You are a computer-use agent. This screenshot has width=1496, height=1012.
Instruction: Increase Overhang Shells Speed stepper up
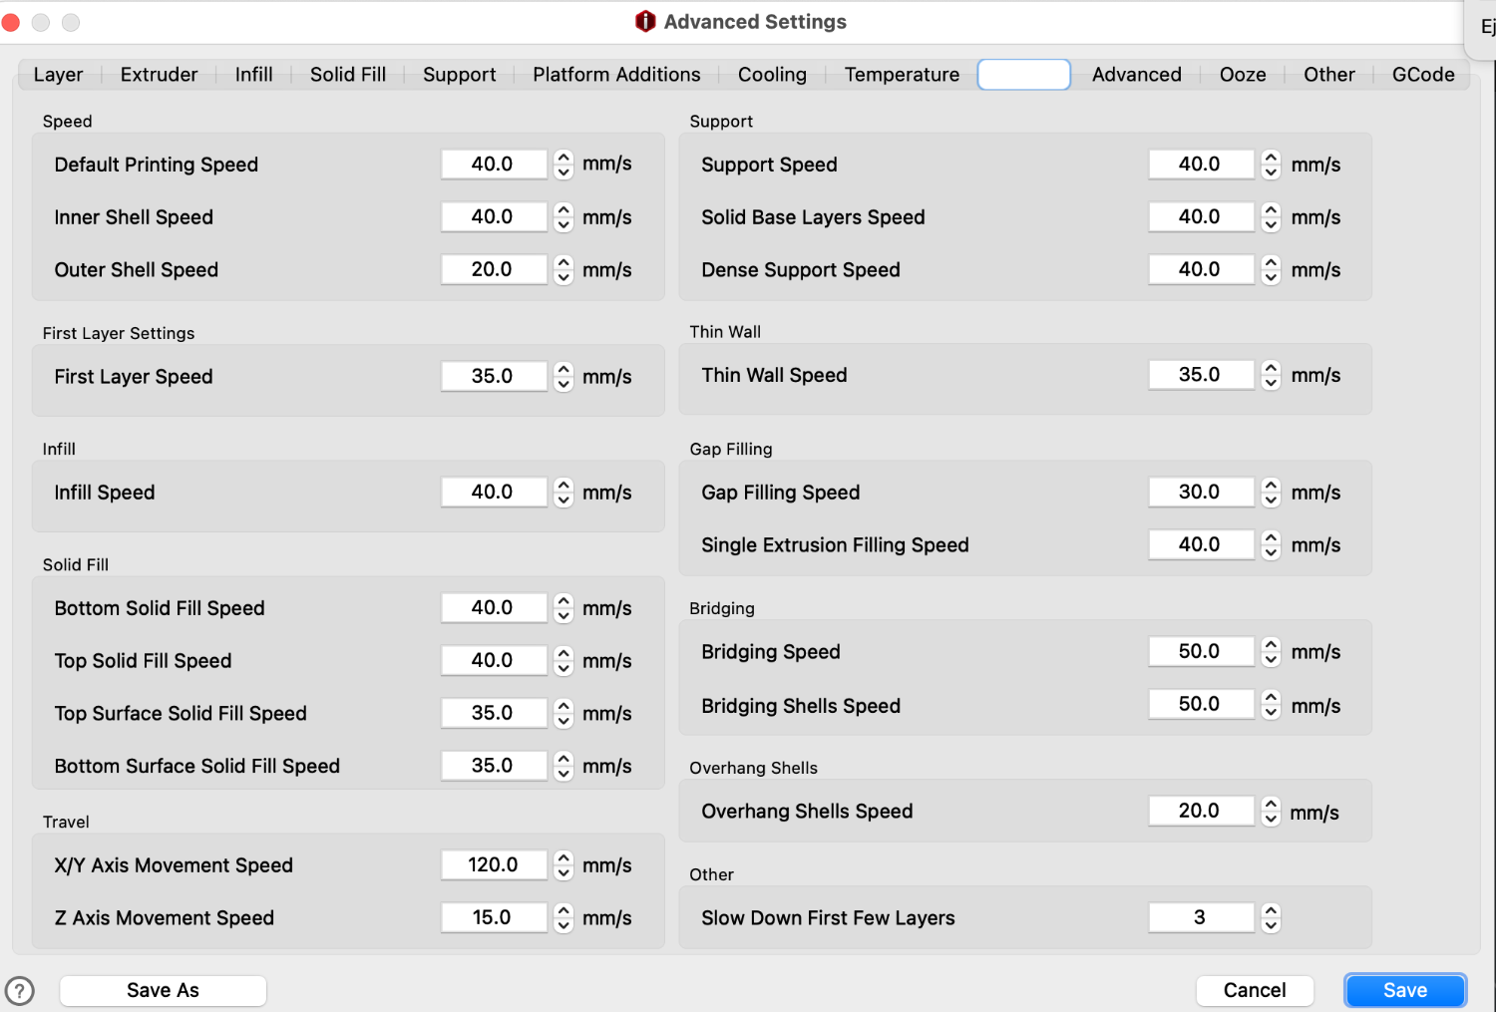1271,805
